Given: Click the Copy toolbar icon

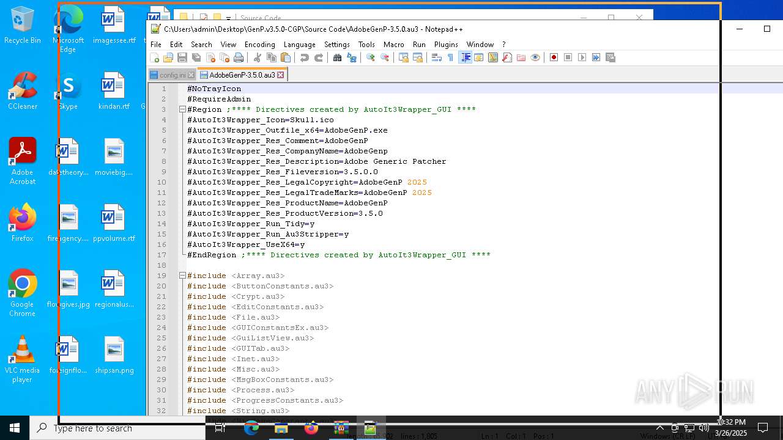Looking at the screenshot, I should (x=272, y=57).
